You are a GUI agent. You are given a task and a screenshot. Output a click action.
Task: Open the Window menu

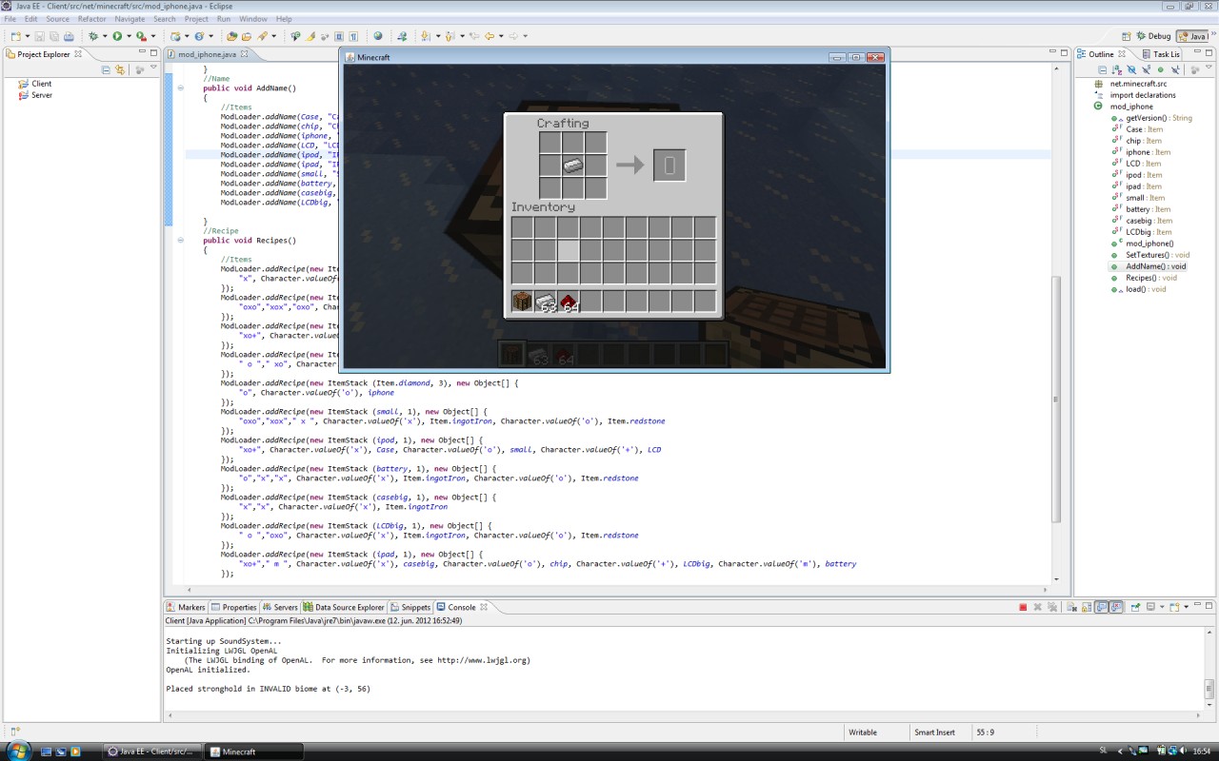[253, 19]
